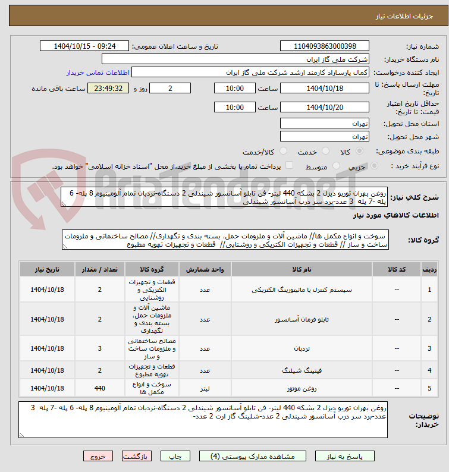Click quantity 440 in the روغن موتور row
Image resolution: width=449 pixels, height=472 pixels.
pyautogui.click(x=100, y=388)
